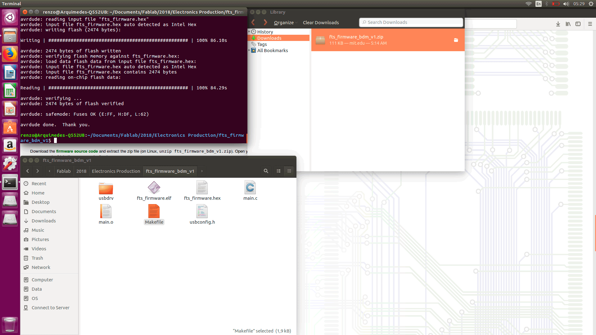Open the Firefox hamburger menu

point(590,24)
